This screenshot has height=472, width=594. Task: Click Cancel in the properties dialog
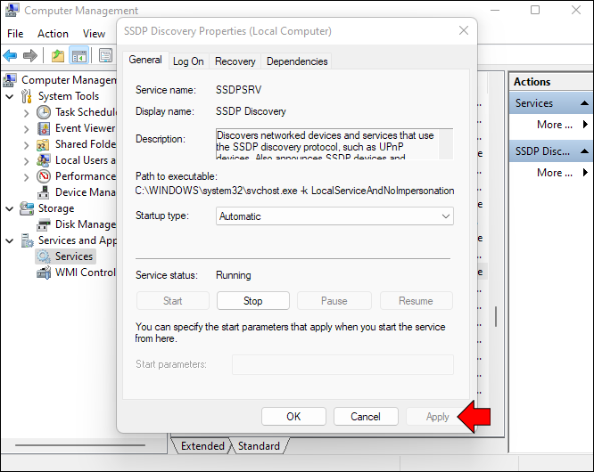pyautogui.click(x=366, y=417)
